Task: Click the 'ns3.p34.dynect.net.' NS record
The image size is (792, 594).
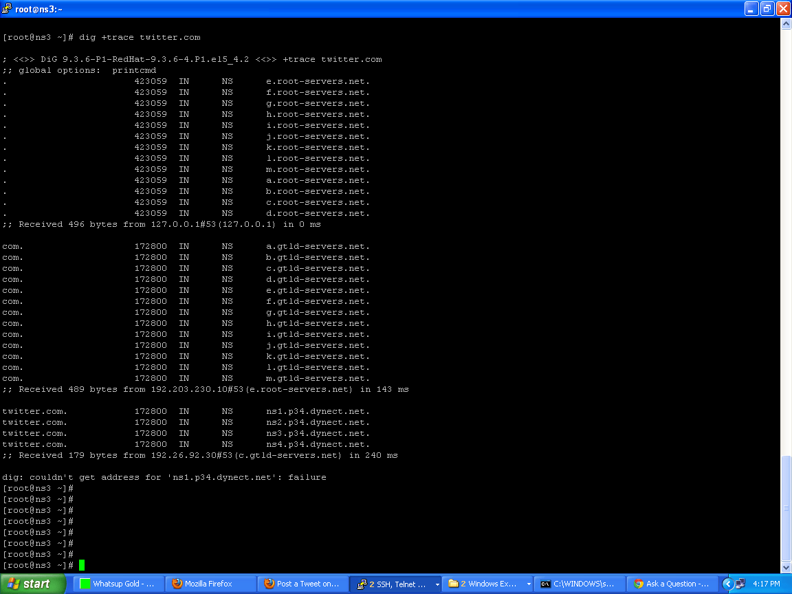Action: [318, 433]
